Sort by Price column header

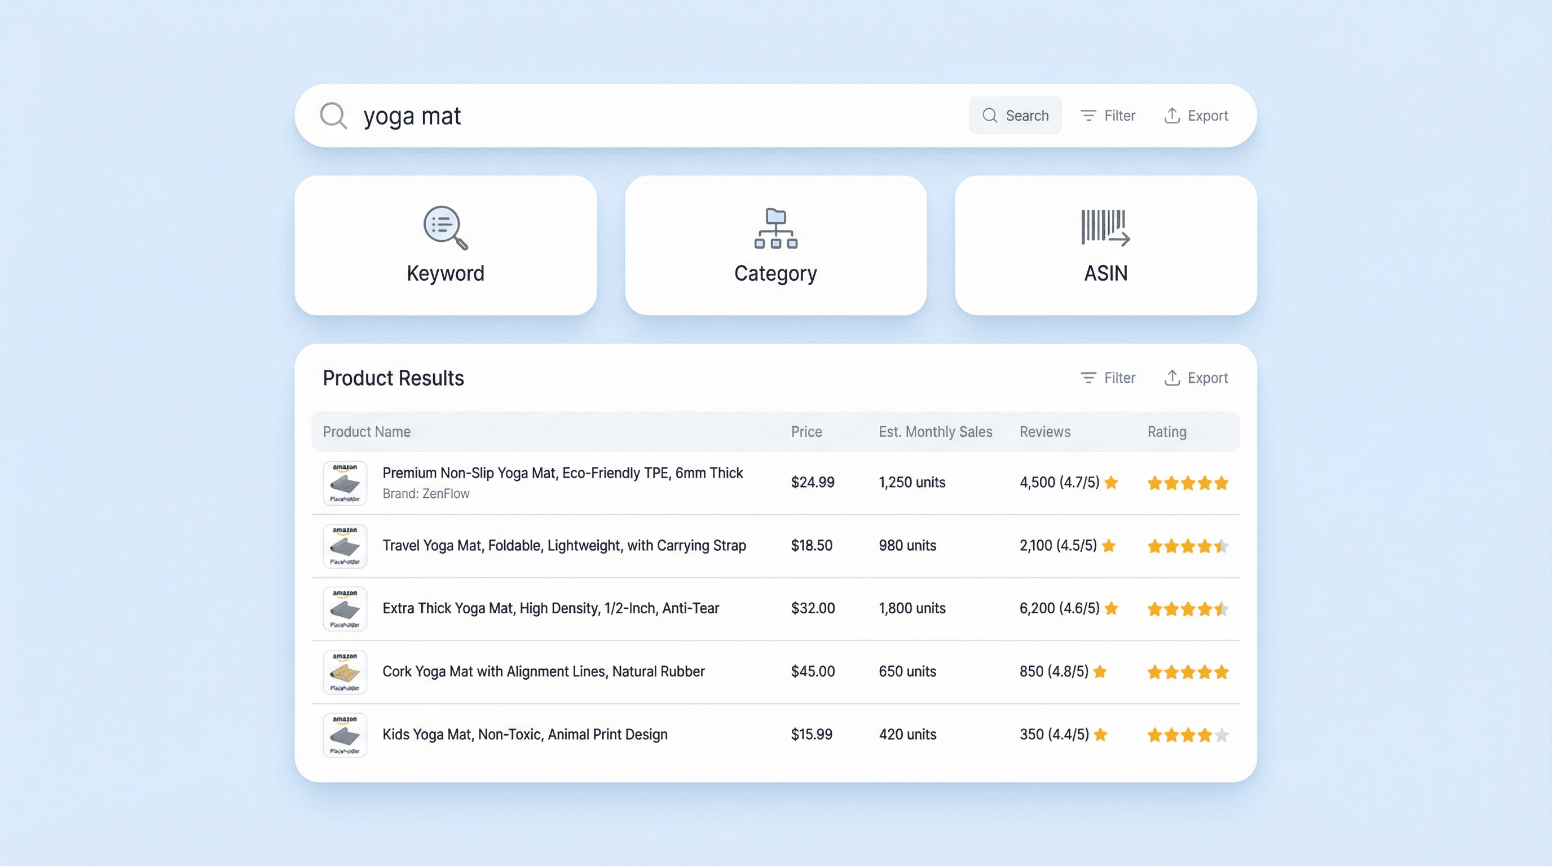click(x=806, y=432)
